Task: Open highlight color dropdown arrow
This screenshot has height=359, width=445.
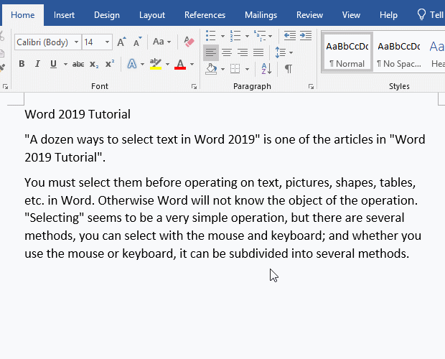Action: click(167, 64)
